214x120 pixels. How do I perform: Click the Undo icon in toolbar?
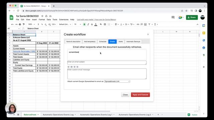tap(12, 24)
